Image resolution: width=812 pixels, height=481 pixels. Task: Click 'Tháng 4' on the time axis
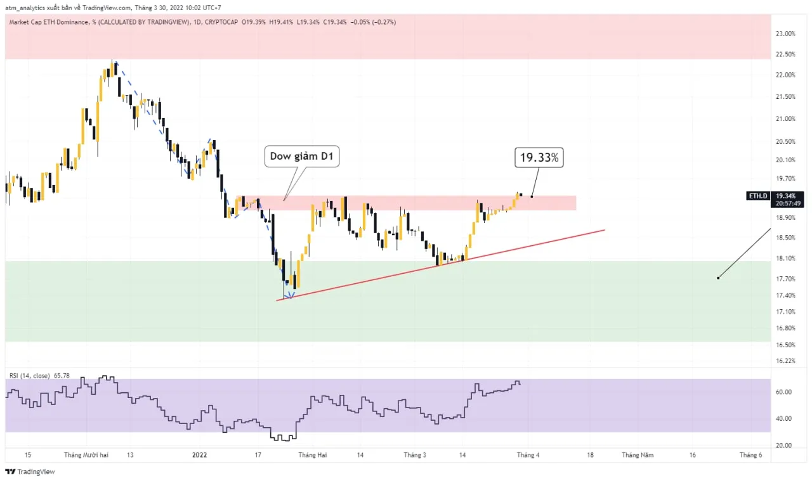tap(528, 455)
